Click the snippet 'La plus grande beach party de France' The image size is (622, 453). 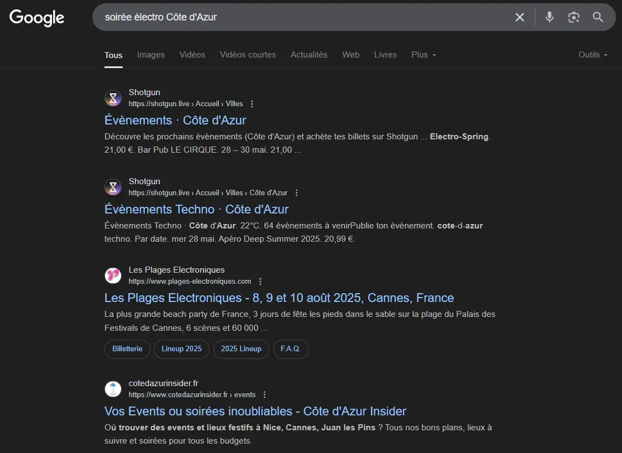(x=177, y=314)
